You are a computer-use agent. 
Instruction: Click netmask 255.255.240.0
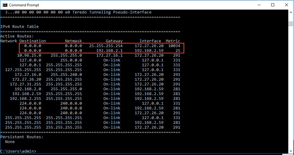tap(66, 75)
